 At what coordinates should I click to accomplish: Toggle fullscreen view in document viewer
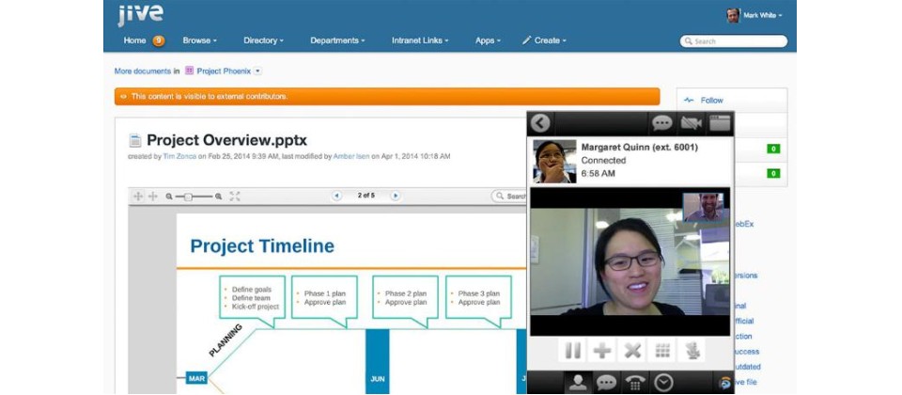[x=235, y=196]
